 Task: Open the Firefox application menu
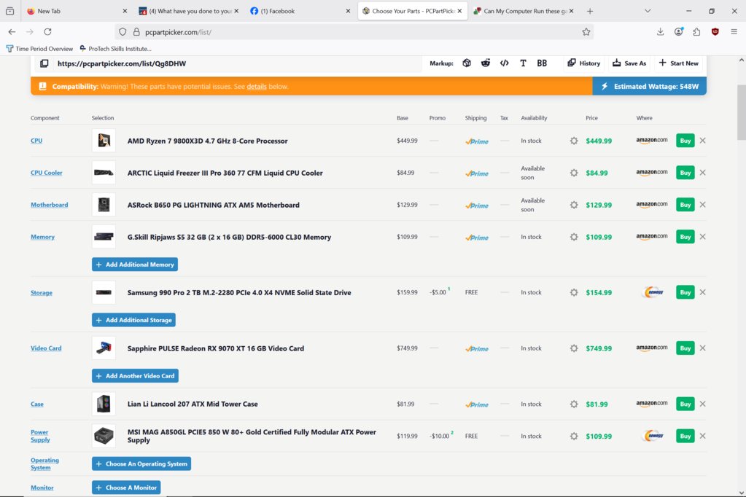click(x=734, y=32)
